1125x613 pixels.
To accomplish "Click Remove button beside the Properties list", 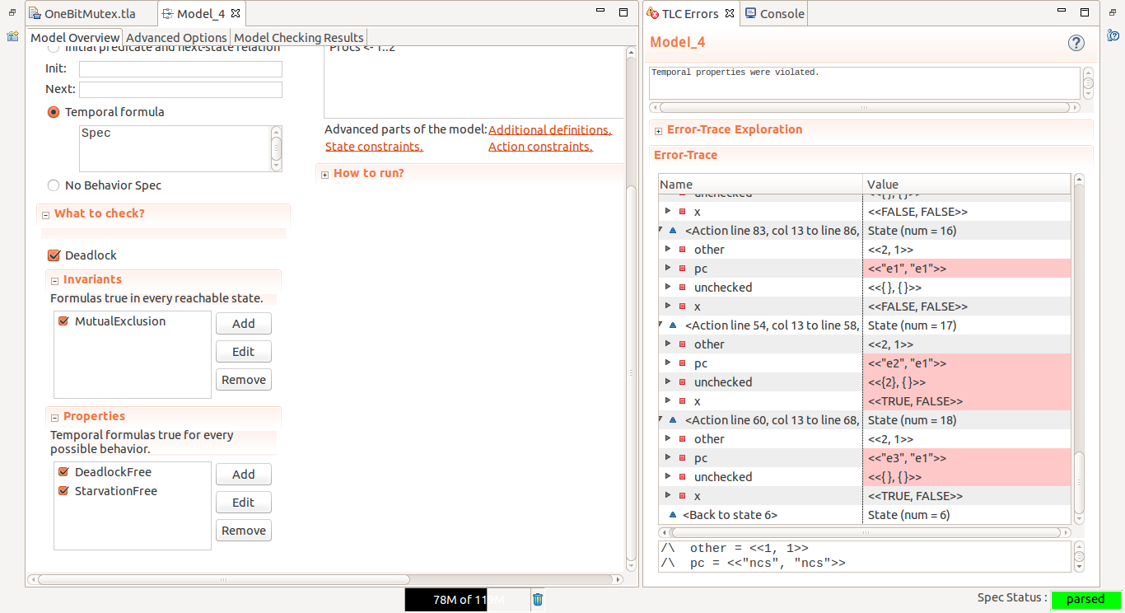I will tap(244, 531).
